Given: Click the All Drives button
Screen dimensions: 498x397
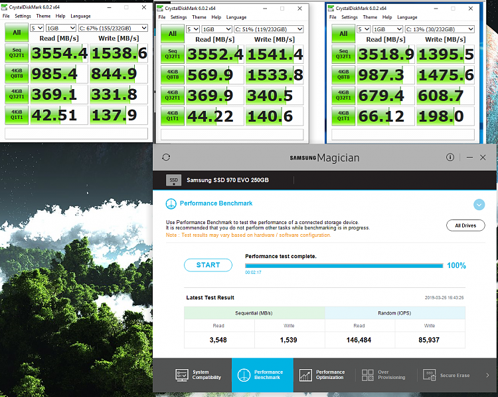Looking at the screenshot, I should [x=465, y=225].
